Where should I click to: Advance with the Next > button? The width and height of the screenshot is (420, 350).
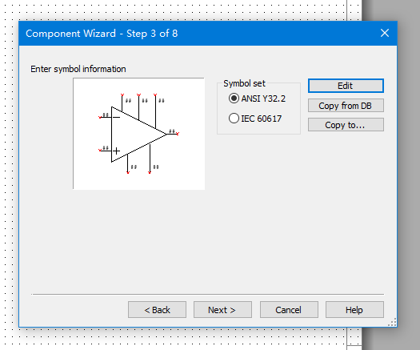click(222, 310)
